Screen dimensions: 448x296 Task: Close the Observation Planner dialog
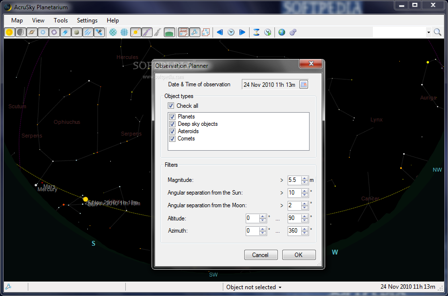(x=311, y=63)
